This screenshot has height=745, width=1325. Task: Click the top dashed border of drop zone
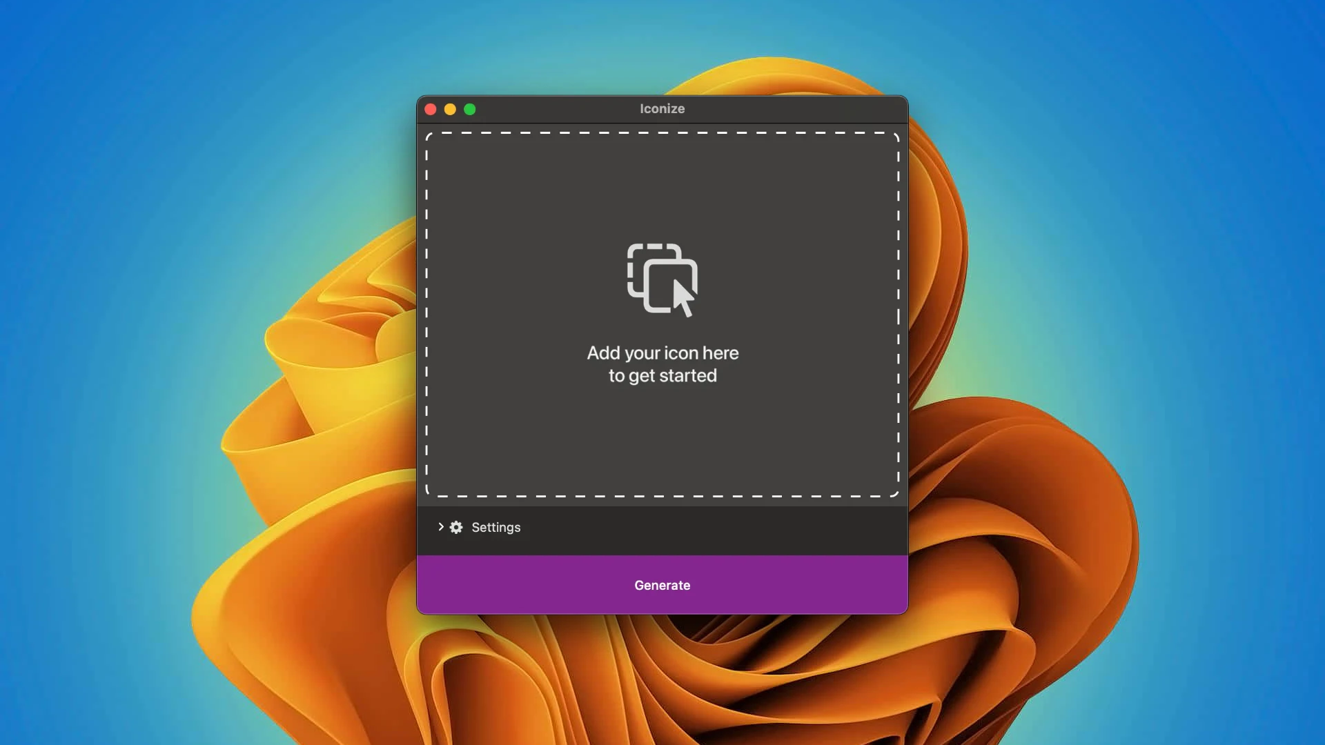coord(662,133)
